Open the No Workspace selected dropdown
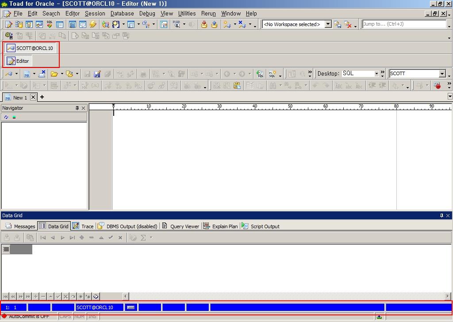453x322 pixels. 328,24
